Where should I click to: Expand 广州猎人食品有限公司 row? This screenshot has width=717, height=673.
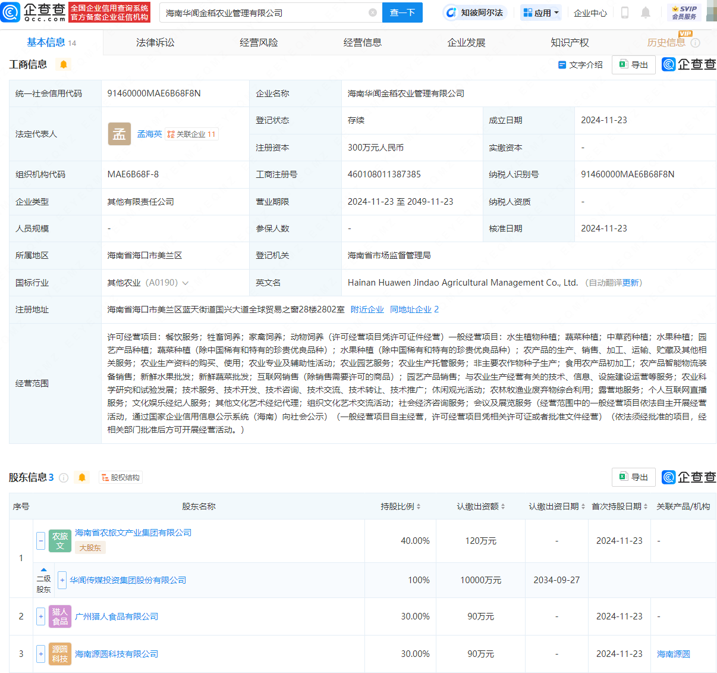point(40,616)
